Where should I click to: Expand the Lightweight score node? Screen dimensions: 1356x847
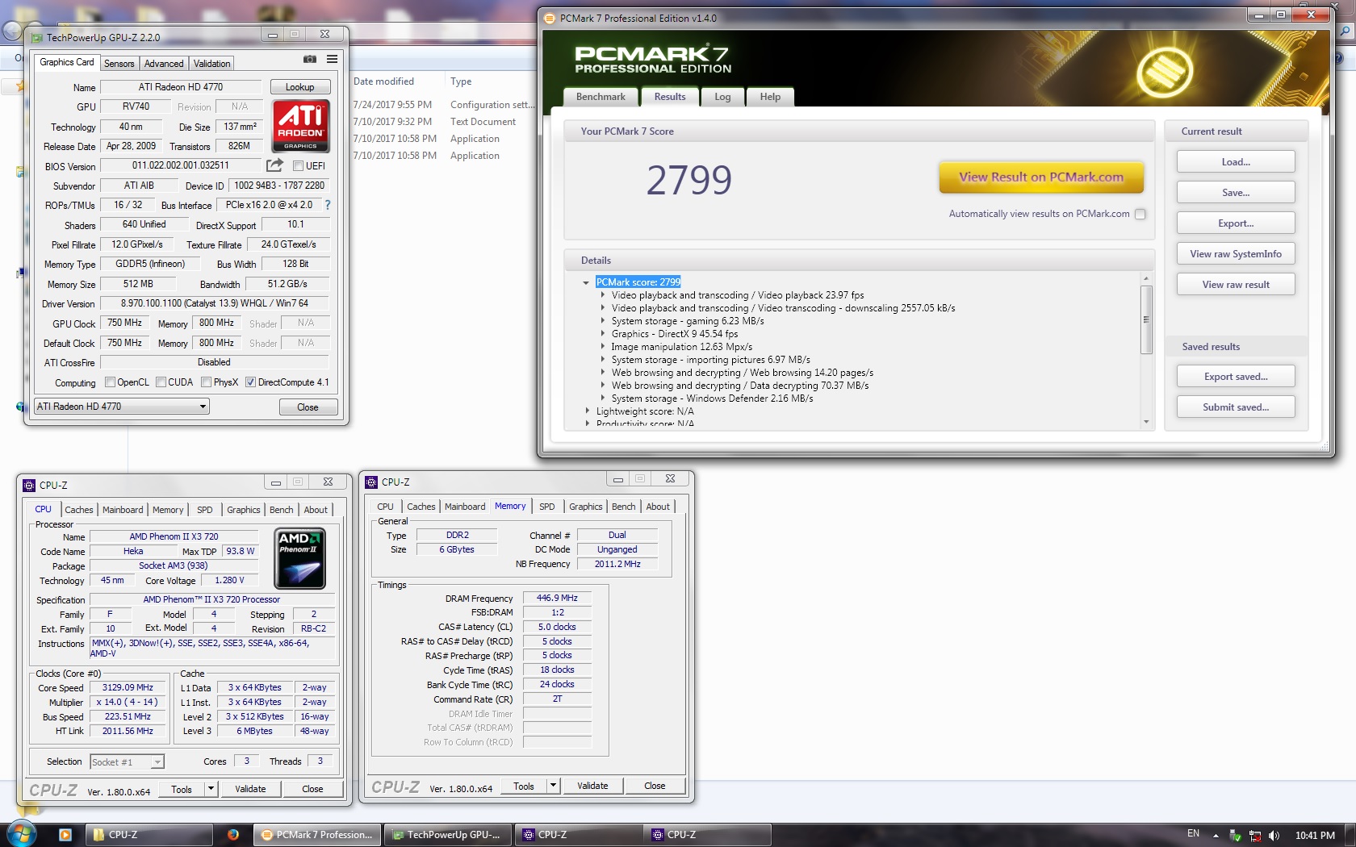pos(587,411)
